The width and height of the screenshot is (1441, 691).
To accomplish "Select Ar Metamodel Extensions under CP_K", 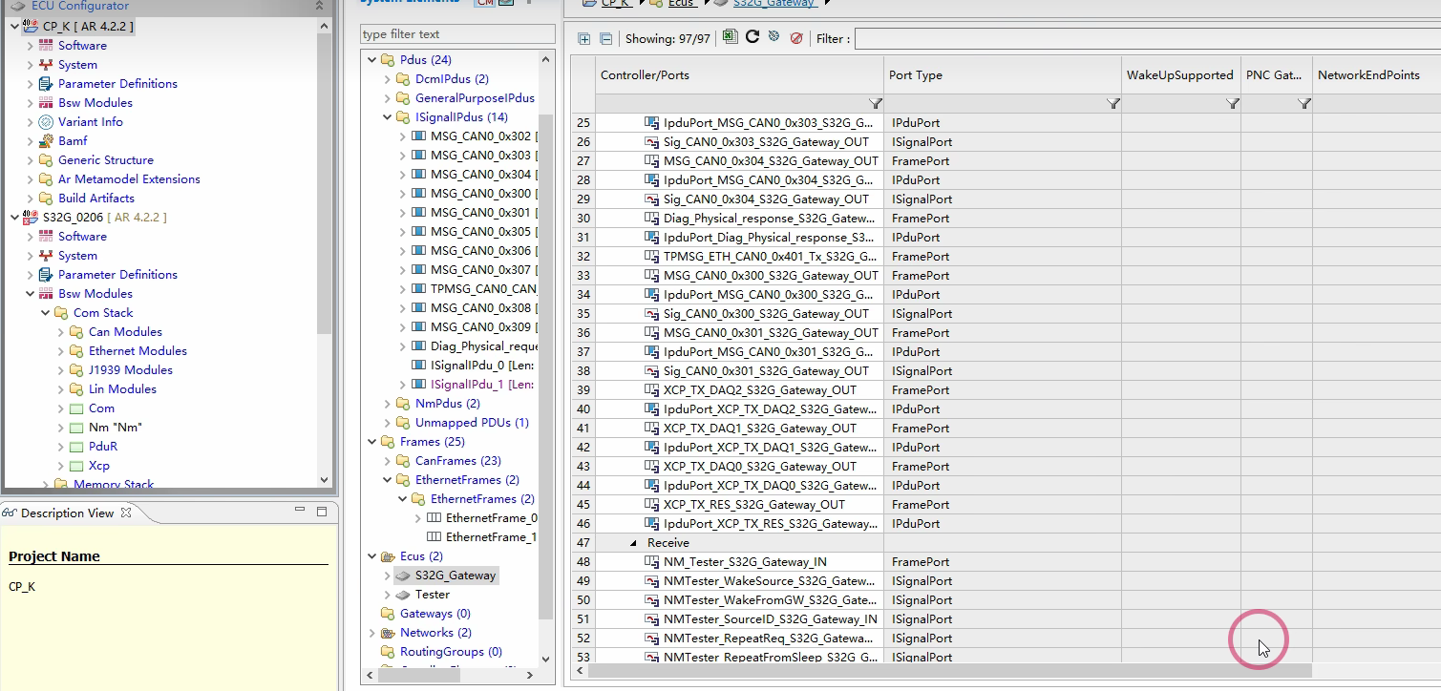I will pos(129,179).
